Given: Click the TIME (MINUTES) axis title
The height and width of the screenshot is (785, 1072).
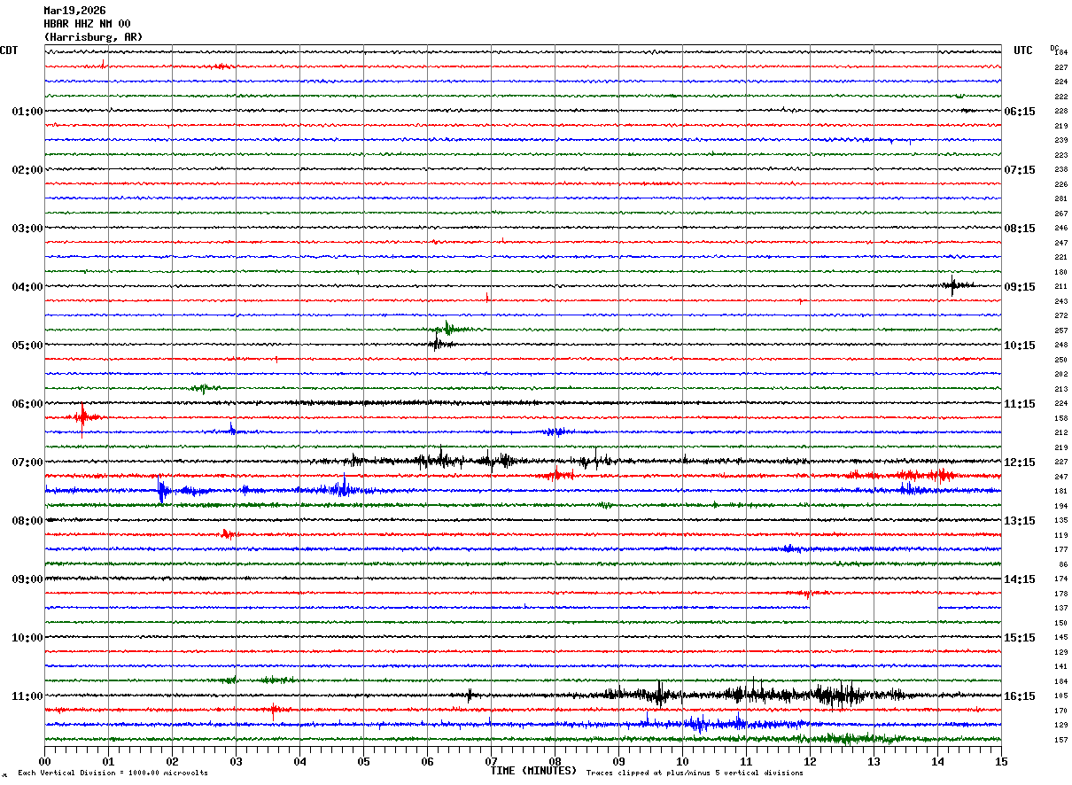Looking at the screenshot, I should [533, 771].
